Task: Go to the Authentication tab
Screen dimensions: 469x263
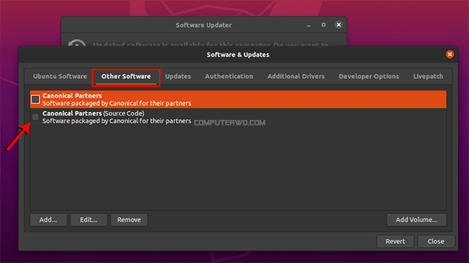Action: pos(229,76)
